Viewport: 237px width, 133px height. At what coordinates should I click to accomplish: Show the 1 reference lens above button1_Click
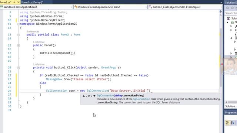pos(39,64)
